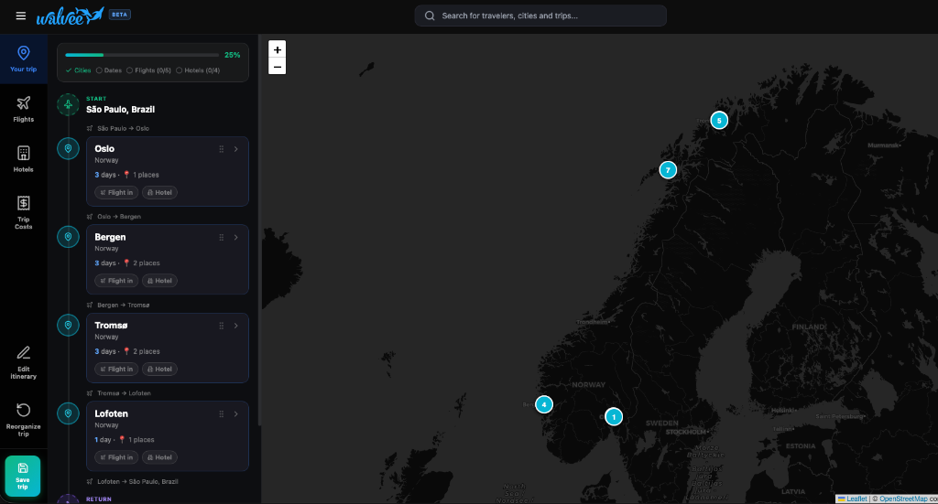Expand the Bergen card chevron
938x504 pixels.
point(236,238)
